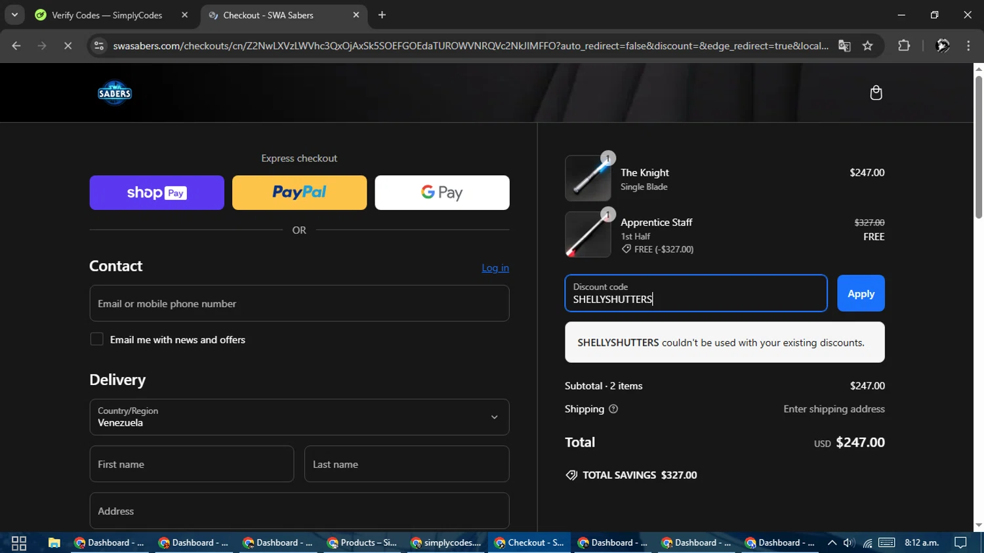This screenshot has height=553, width=984.
Task: Click the browser forward arrow
Action: pos(42,45)
